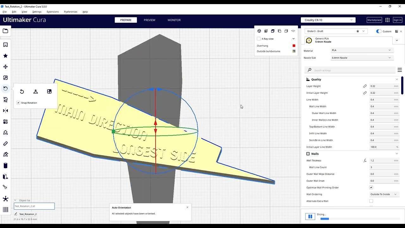The image size is (405, 228).
Task: Close the Auto-Orientation notification
Action: pos(187,207)
